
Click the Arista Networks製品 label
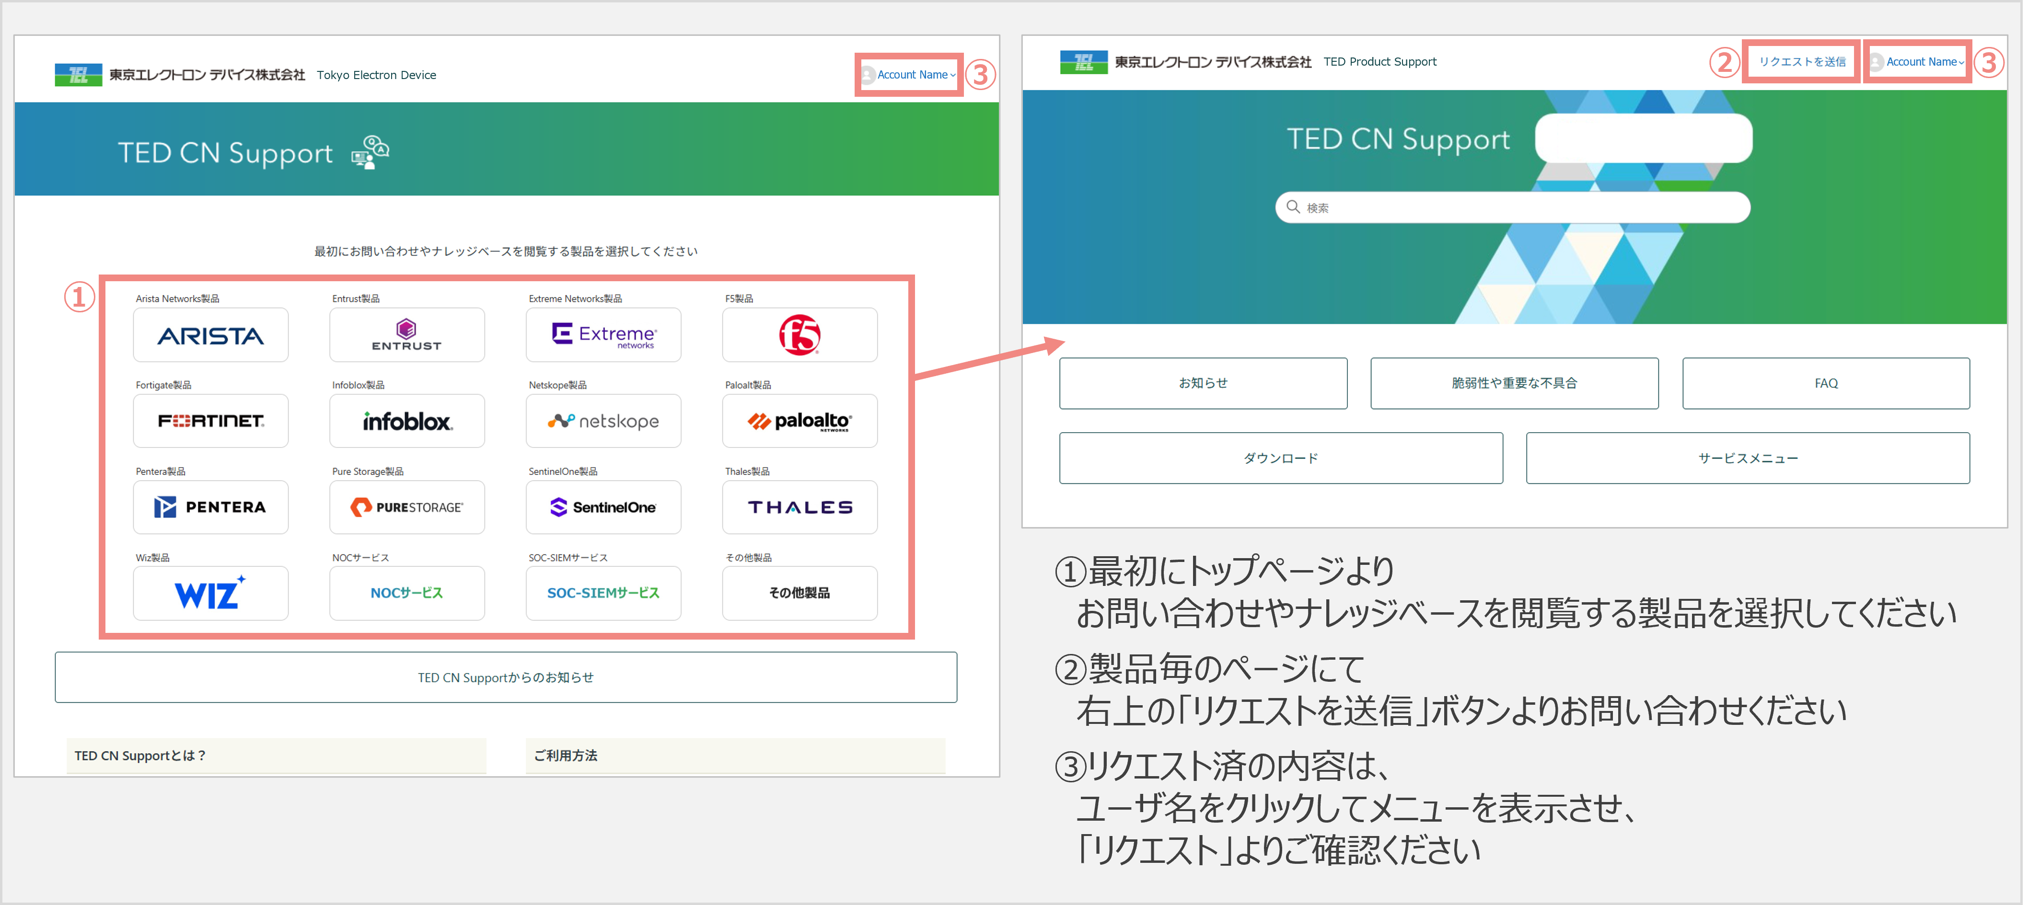tap(177, 299)
